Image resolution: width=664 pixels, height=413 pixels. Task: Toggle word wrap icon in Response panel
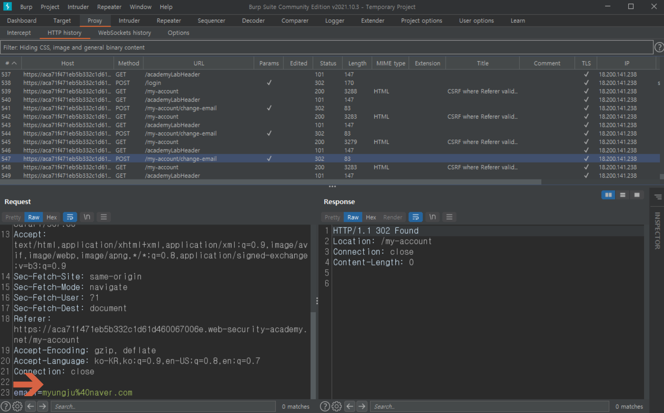pyautogui.click(x=416, y=217)
